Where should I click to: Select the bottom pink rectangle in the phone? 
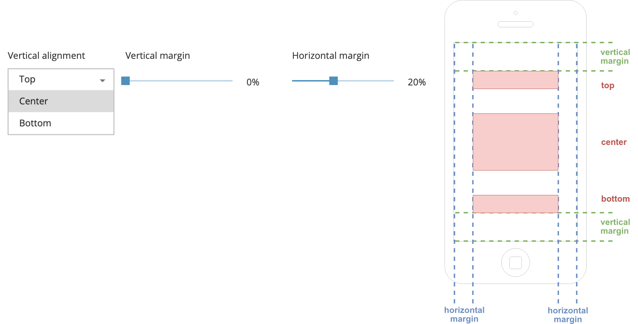click(515, 204)
